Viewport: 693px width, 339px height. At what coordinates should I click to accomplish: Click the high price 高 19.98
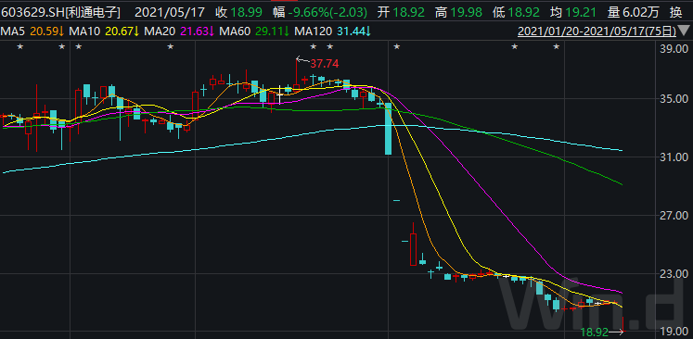pos(458,13)
